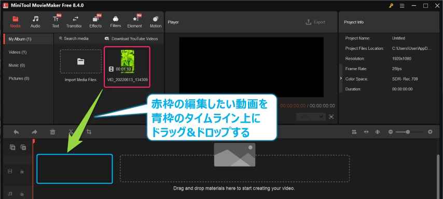Click the auto snap timeline icon

point(354,132)
